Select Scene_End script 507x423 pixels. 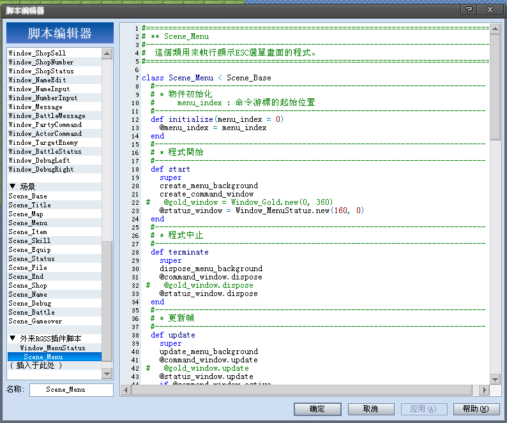click(x=54, y=277)
